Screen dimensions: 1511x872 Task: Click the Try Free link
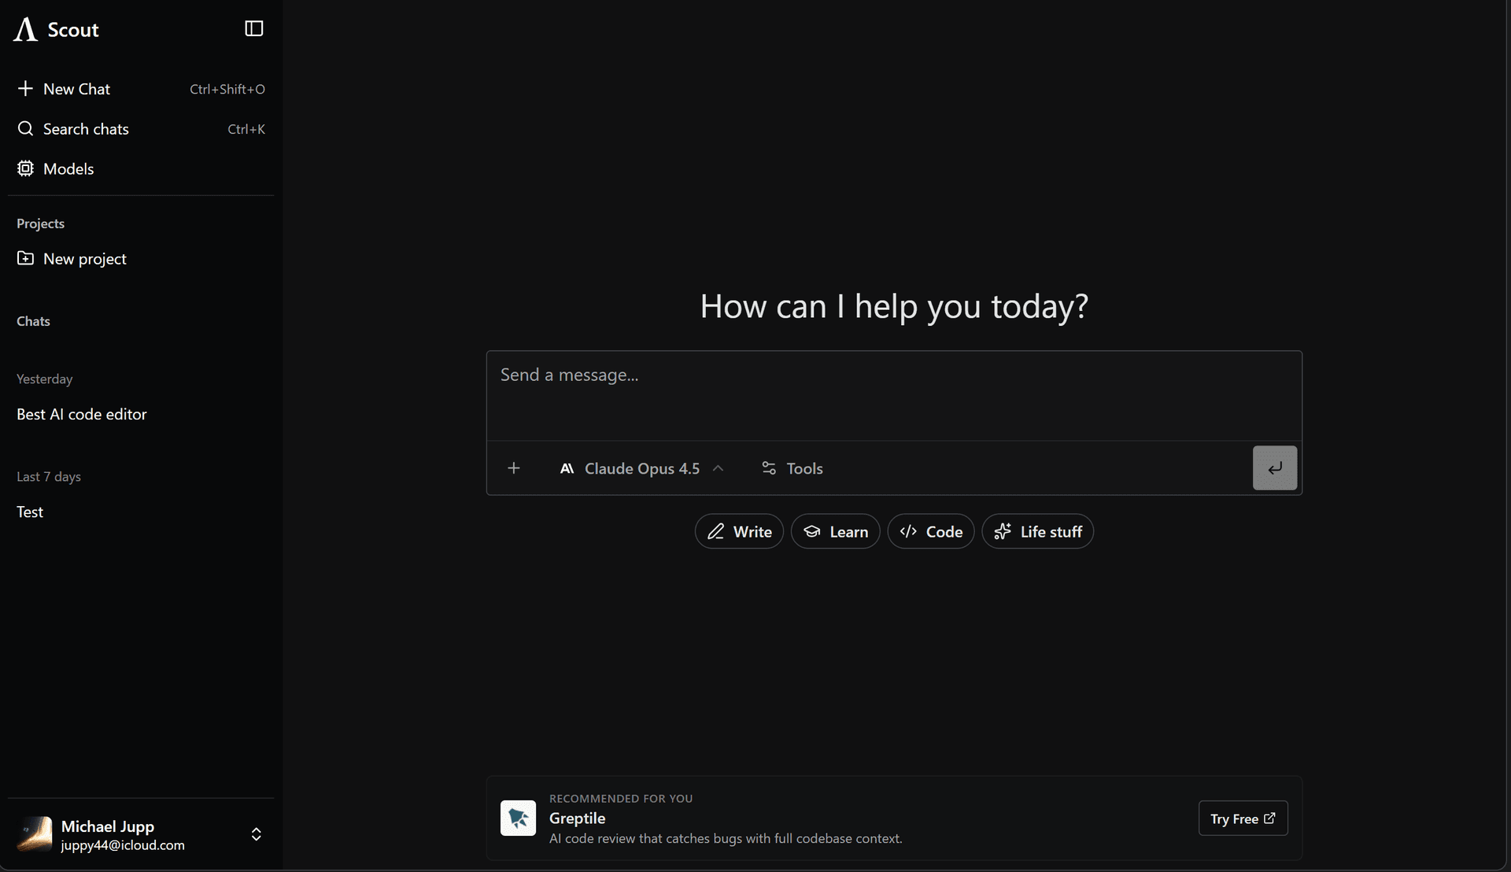(1243, 818)
